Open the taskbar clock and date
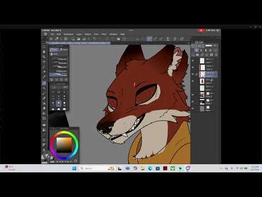 pos(255,169)
